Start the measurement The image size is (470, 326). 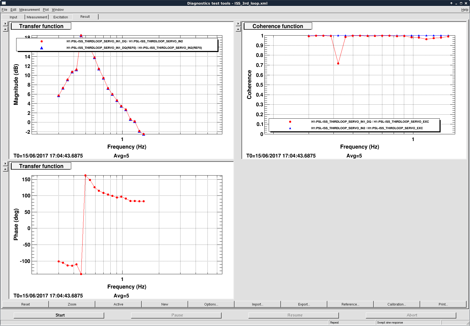[x=59, y=315]
